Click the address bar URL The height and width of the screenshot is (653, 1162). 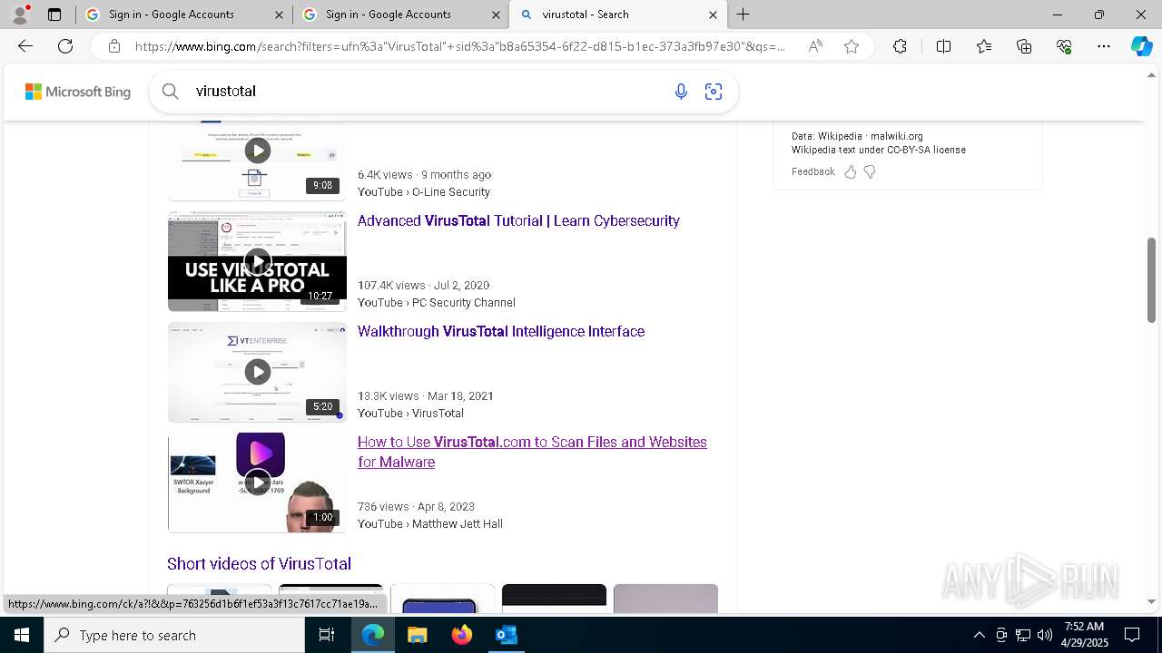coord(460,46)
